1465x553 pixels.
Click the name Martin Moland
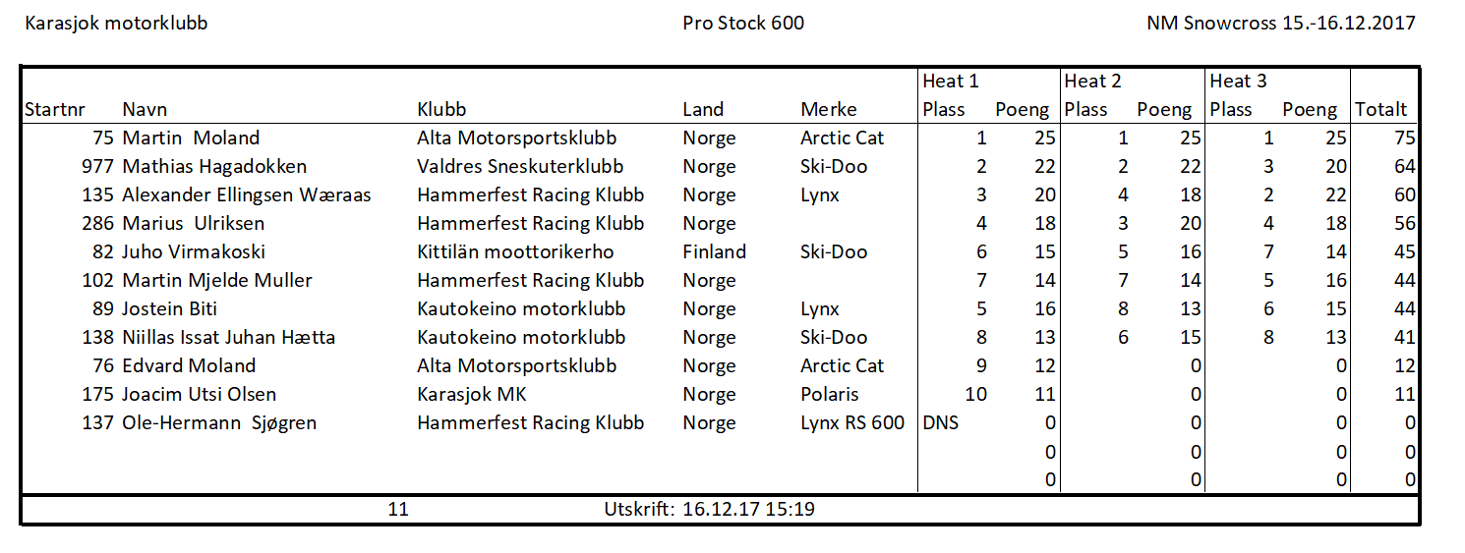191,138
